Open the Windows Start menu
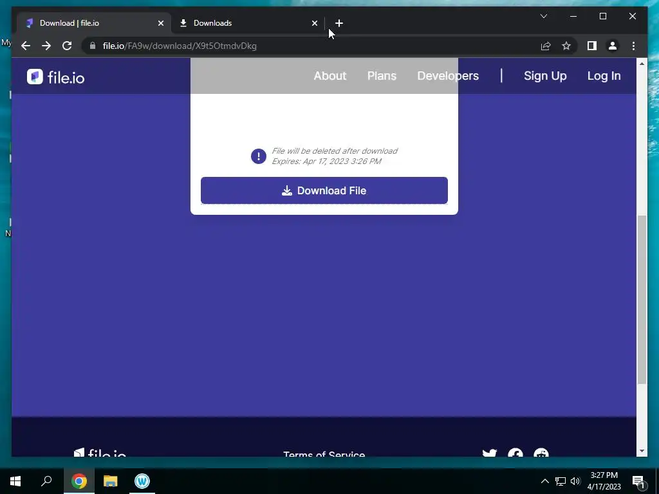Viewport: 659px width, 494px height. 15,481
